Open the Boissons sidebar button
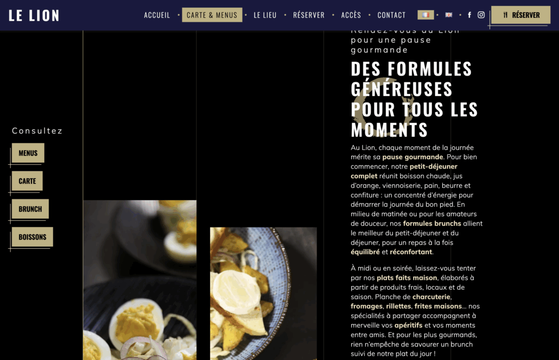 [x=32, y=237]
